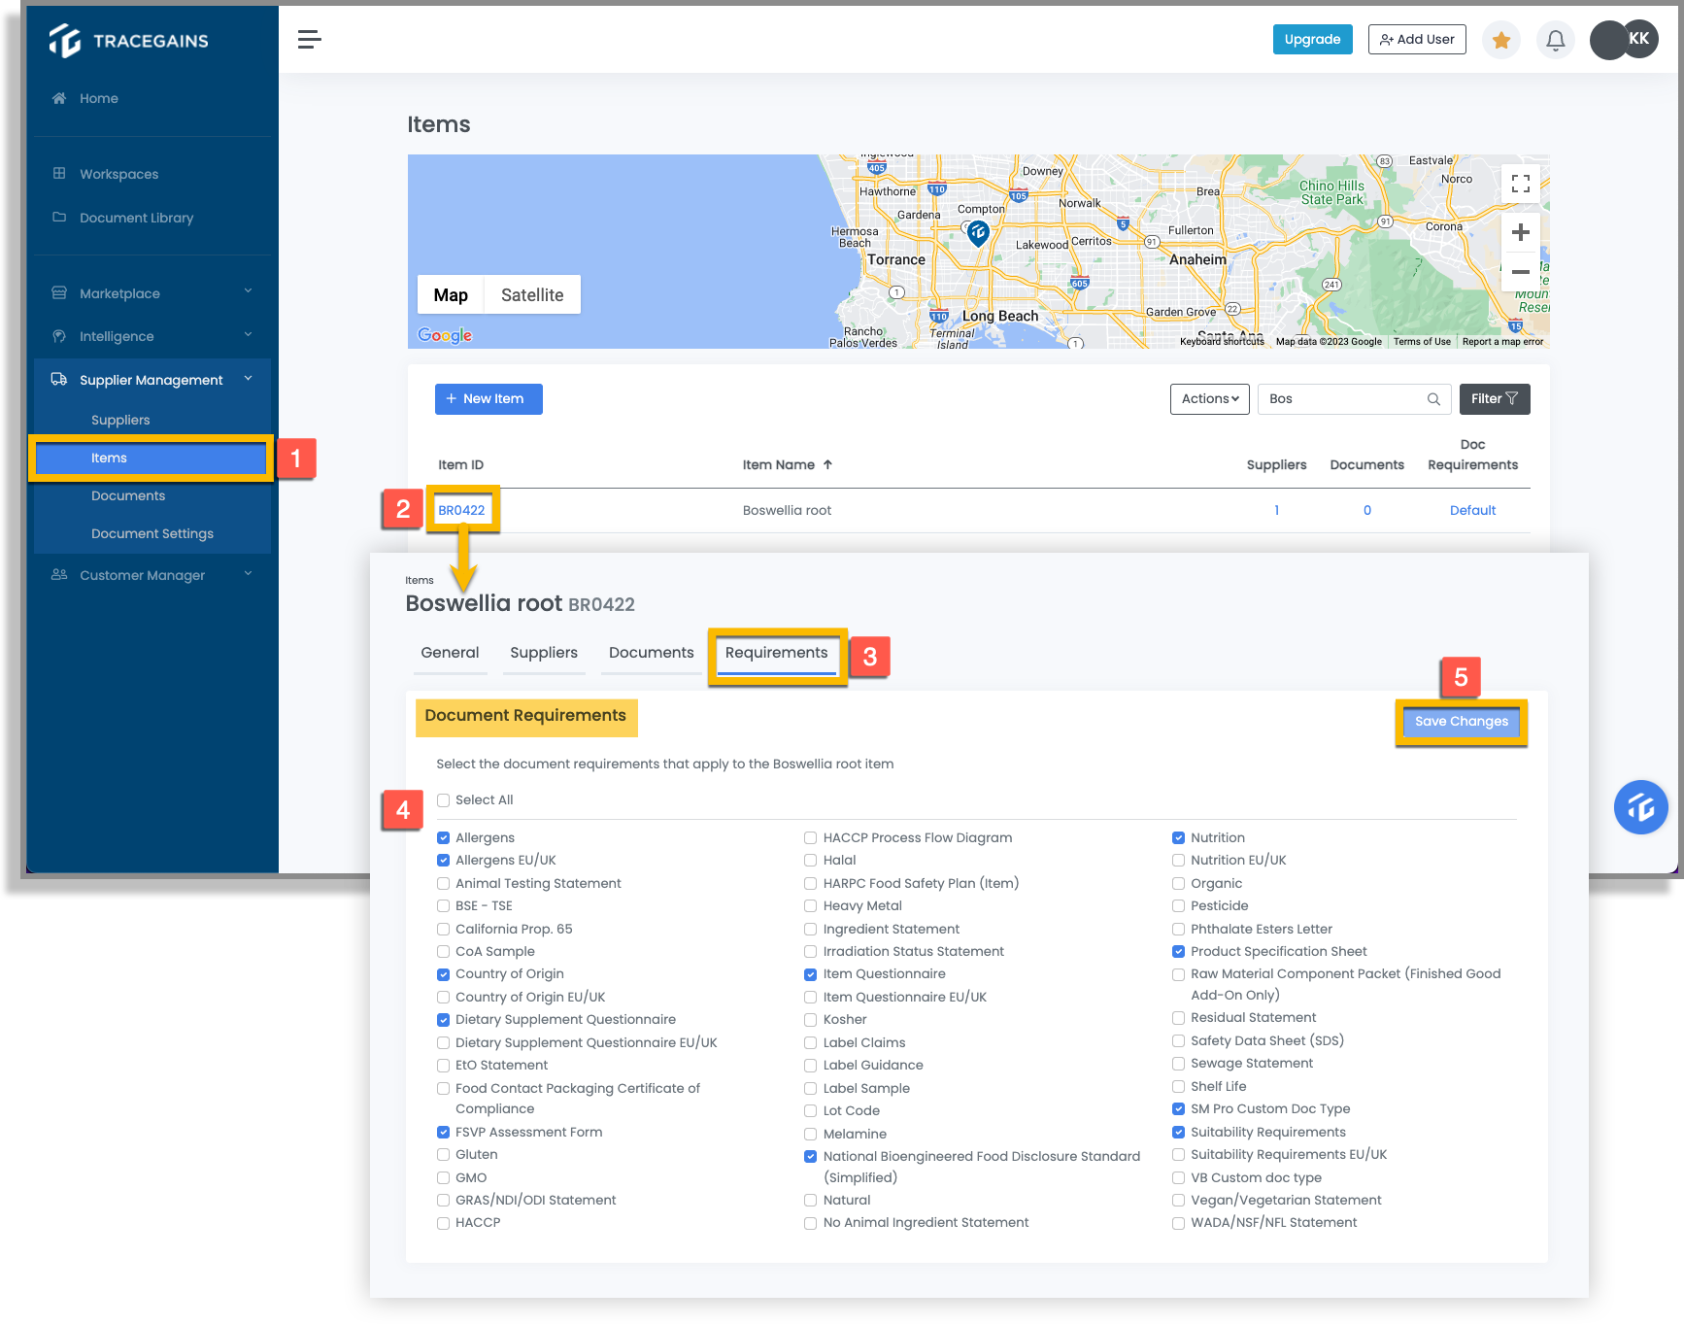Switch map to Satellite view

point(532,295)
